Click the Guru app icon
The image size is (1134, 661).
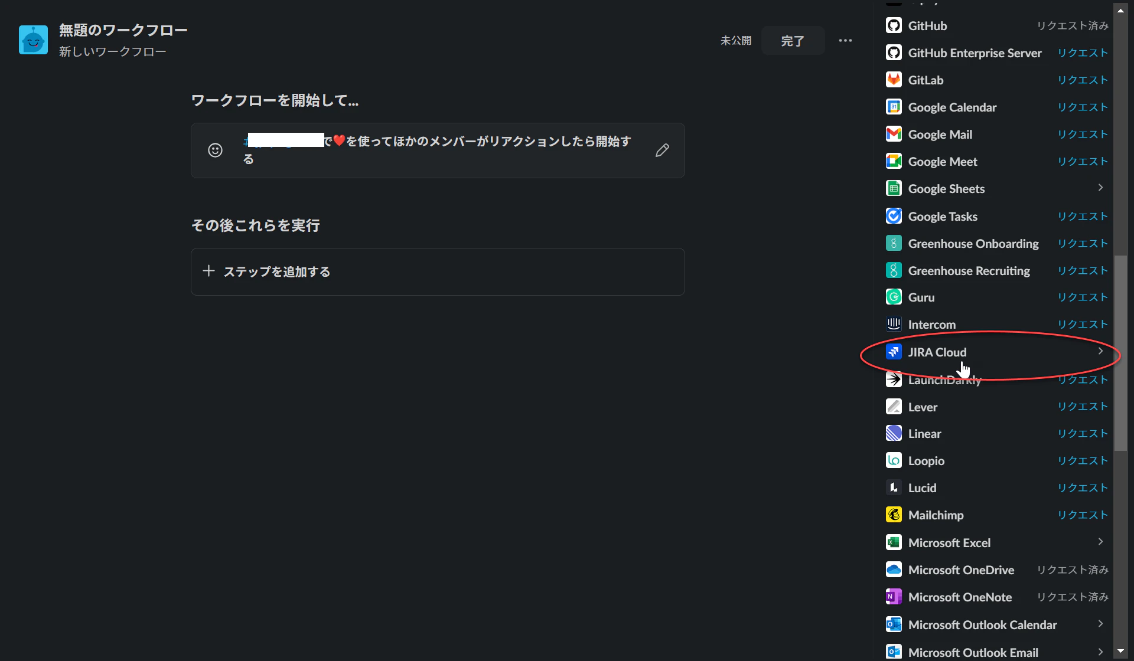click(894, 297)
